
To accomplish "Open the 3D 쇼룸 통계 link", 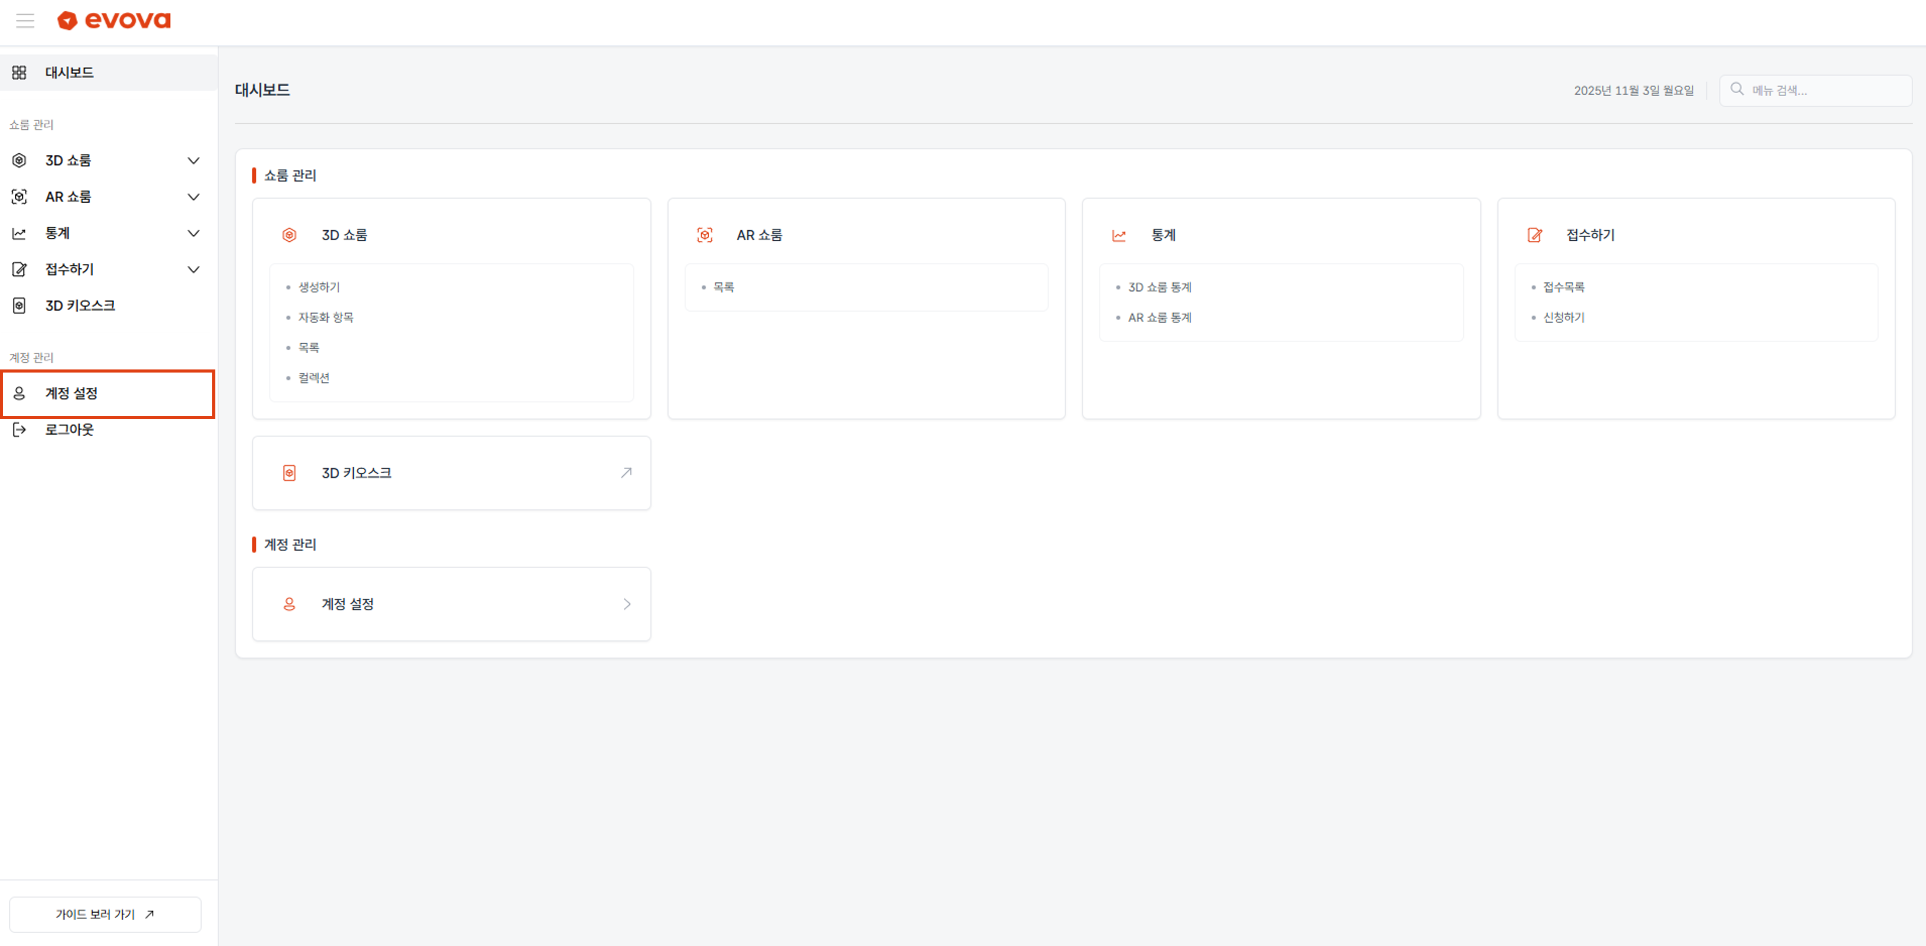I will [x=1160, y=286].
